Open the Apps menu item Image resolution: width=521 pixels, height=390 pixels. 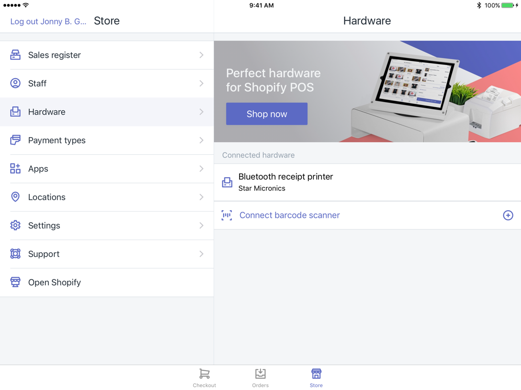(x=107, y=169)
